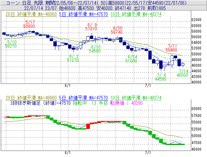Viewport: 207px width, 157px height.
Task: Click the 6/9 57910 high label
Action: coord(91,27)
